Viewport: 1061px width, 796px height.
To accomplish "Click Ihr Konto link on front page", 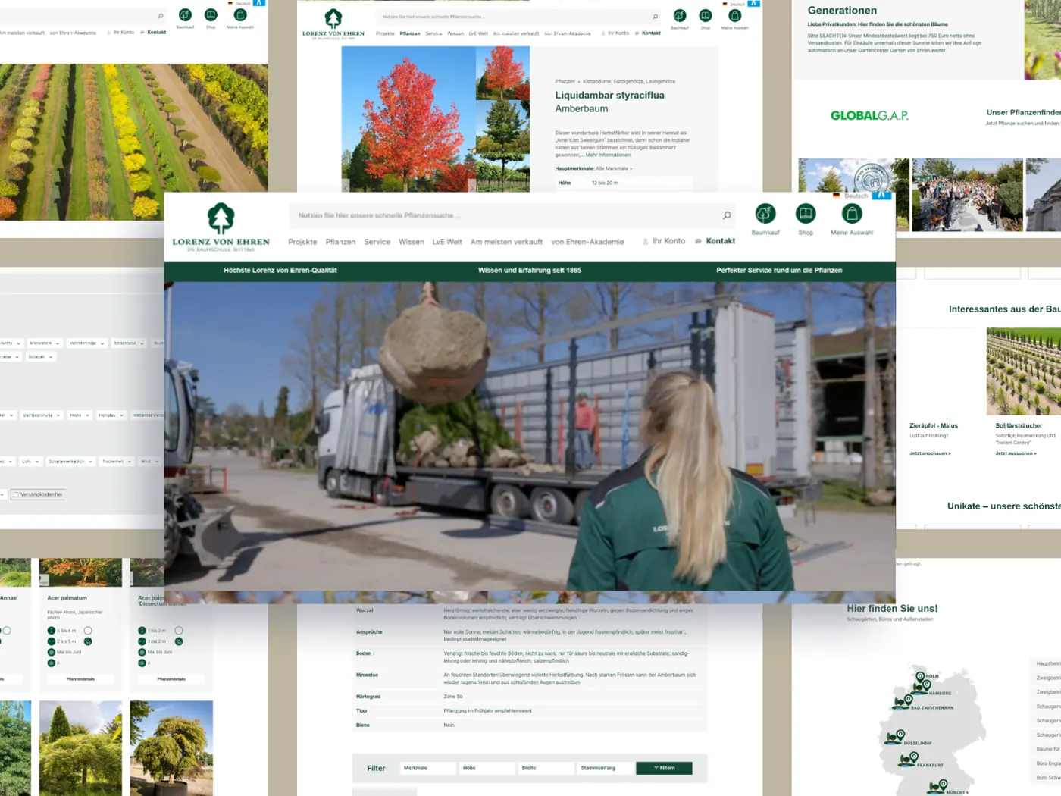I will (664, 241).
